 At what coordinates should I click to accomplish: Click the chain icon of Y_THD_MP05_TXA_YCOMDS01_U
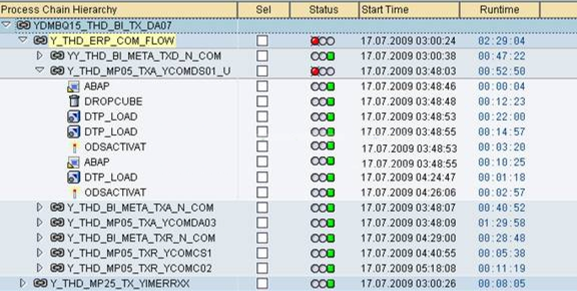(x=57, y=71)
